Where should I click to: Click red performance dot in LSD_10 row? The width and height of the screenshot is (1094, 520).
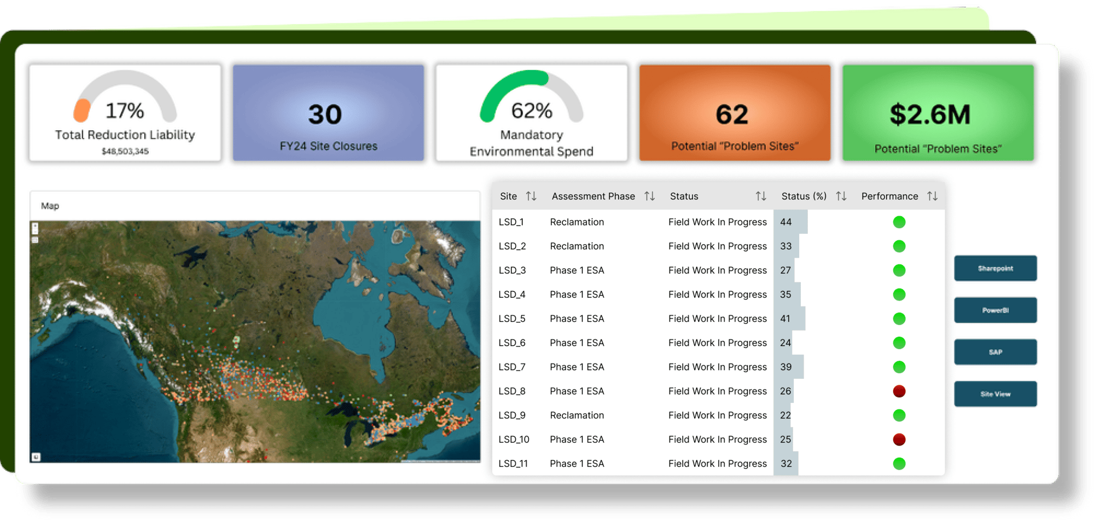pyautogui.click(x=899, y=440)
